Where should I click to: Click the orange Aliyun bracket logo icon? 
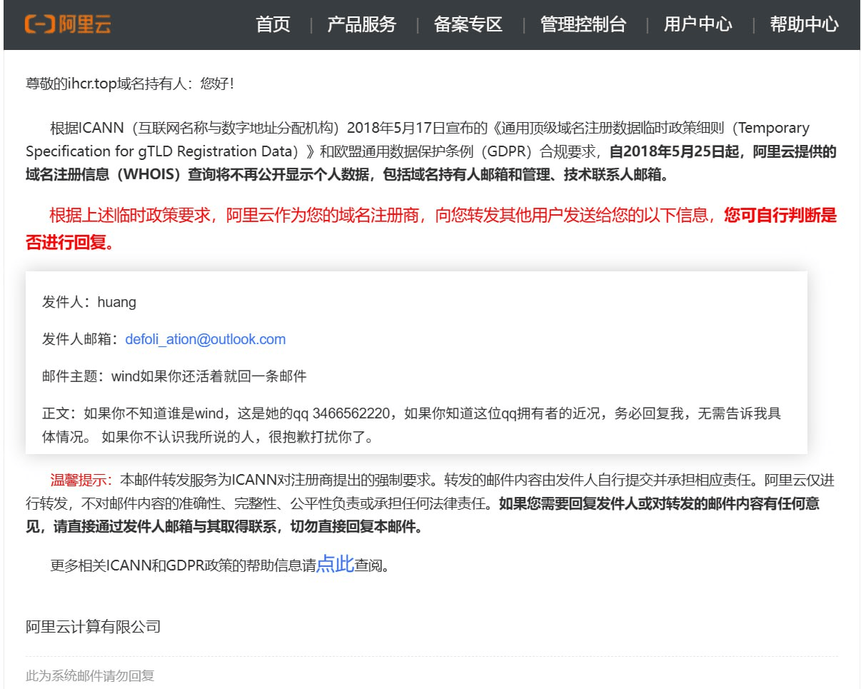(x=39, y=24)
